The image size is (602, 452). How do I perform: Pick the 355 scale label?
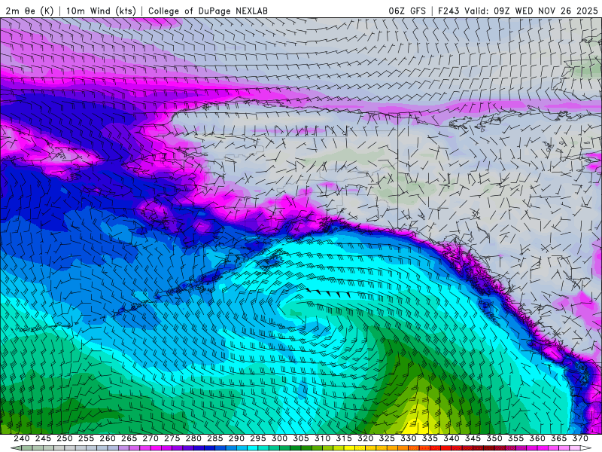pyautogui.click(x=516, y=438)
